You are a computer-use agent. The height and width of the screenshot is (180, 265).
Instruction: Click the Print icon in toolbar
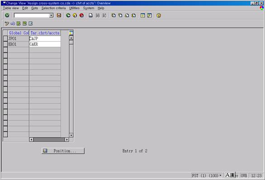tap(91, 15)
